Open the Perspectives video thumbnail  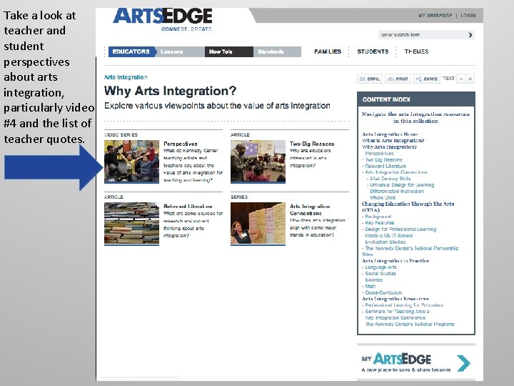point(131,162)
